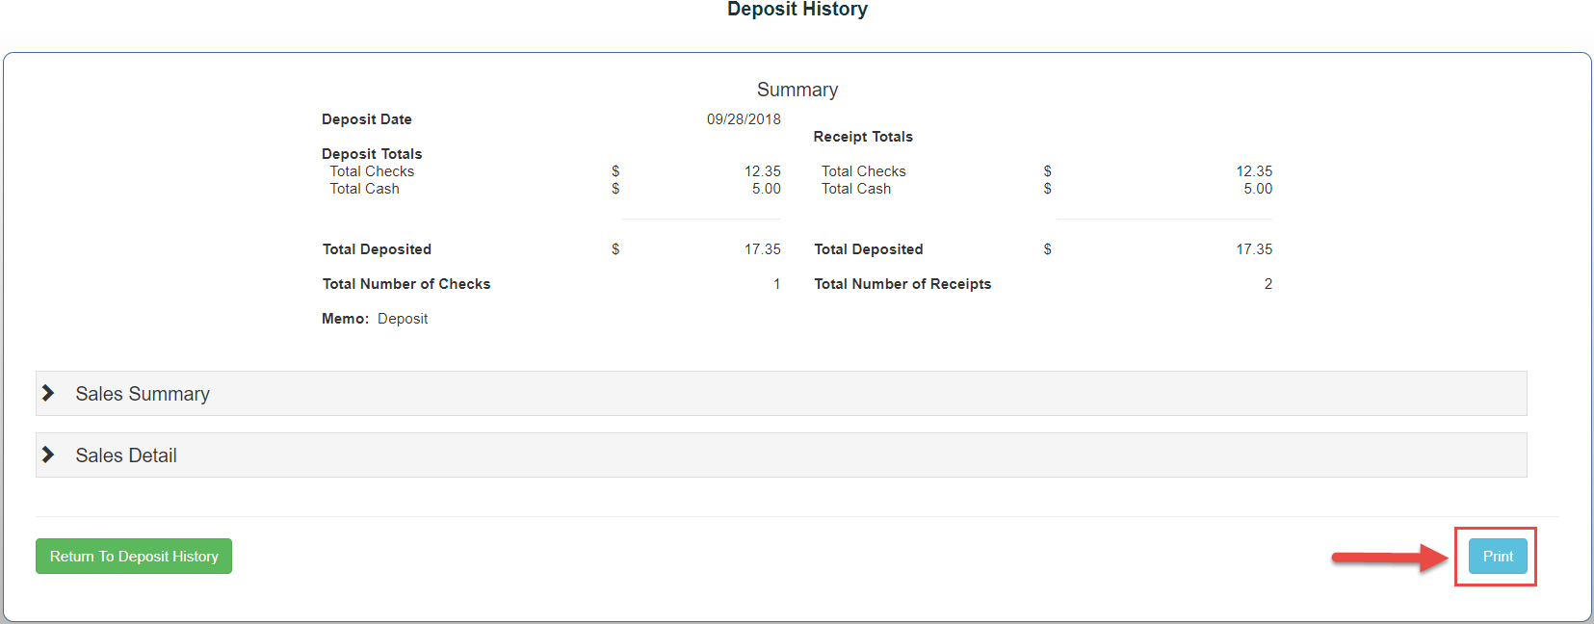Click deposit Total Checks amount 12.35
The height and width of the screenshot is (624, 1594).
[763, 171]
